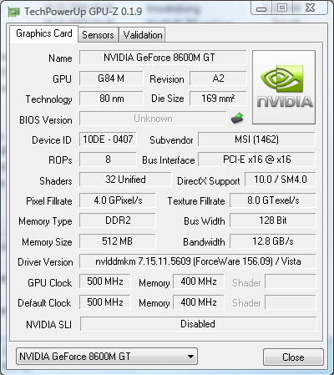This screenshot has height=375, width=334.
Task: Click the Default Clock row Memory 400 MHz field
Action: pyautogui.click(x=199, y=302)
